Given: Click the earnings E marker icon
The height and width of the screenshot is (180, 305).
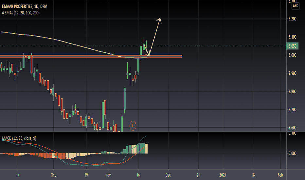Looking at the screenshot, I should click(133, 126).
